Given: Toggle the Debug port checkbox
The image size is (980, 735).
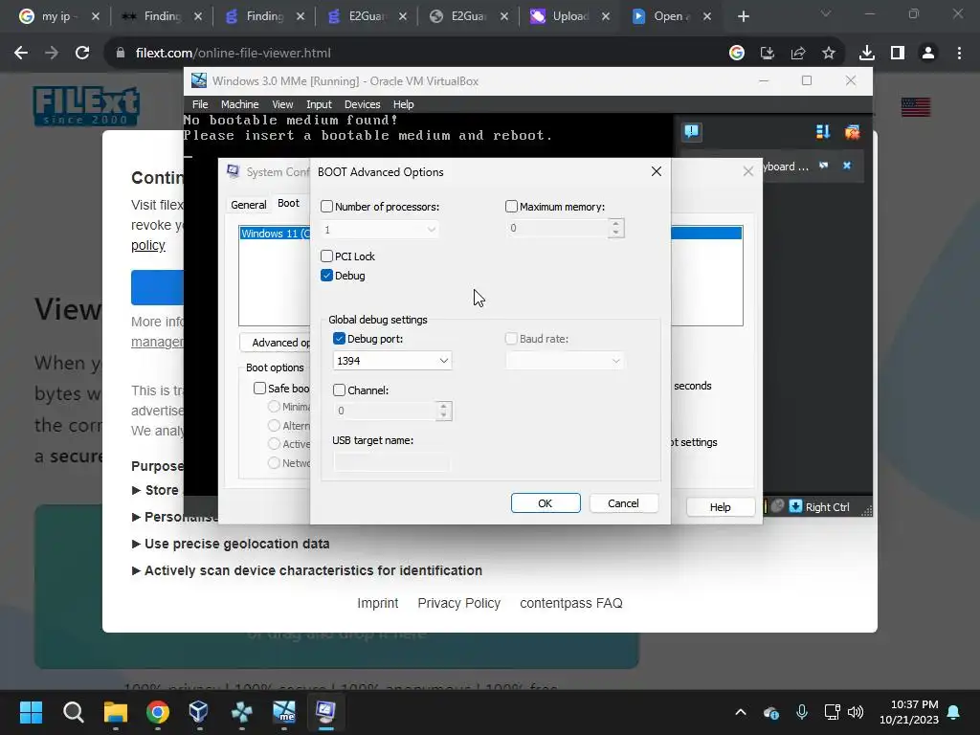Looking at the screenshot, I should [340, 339].
